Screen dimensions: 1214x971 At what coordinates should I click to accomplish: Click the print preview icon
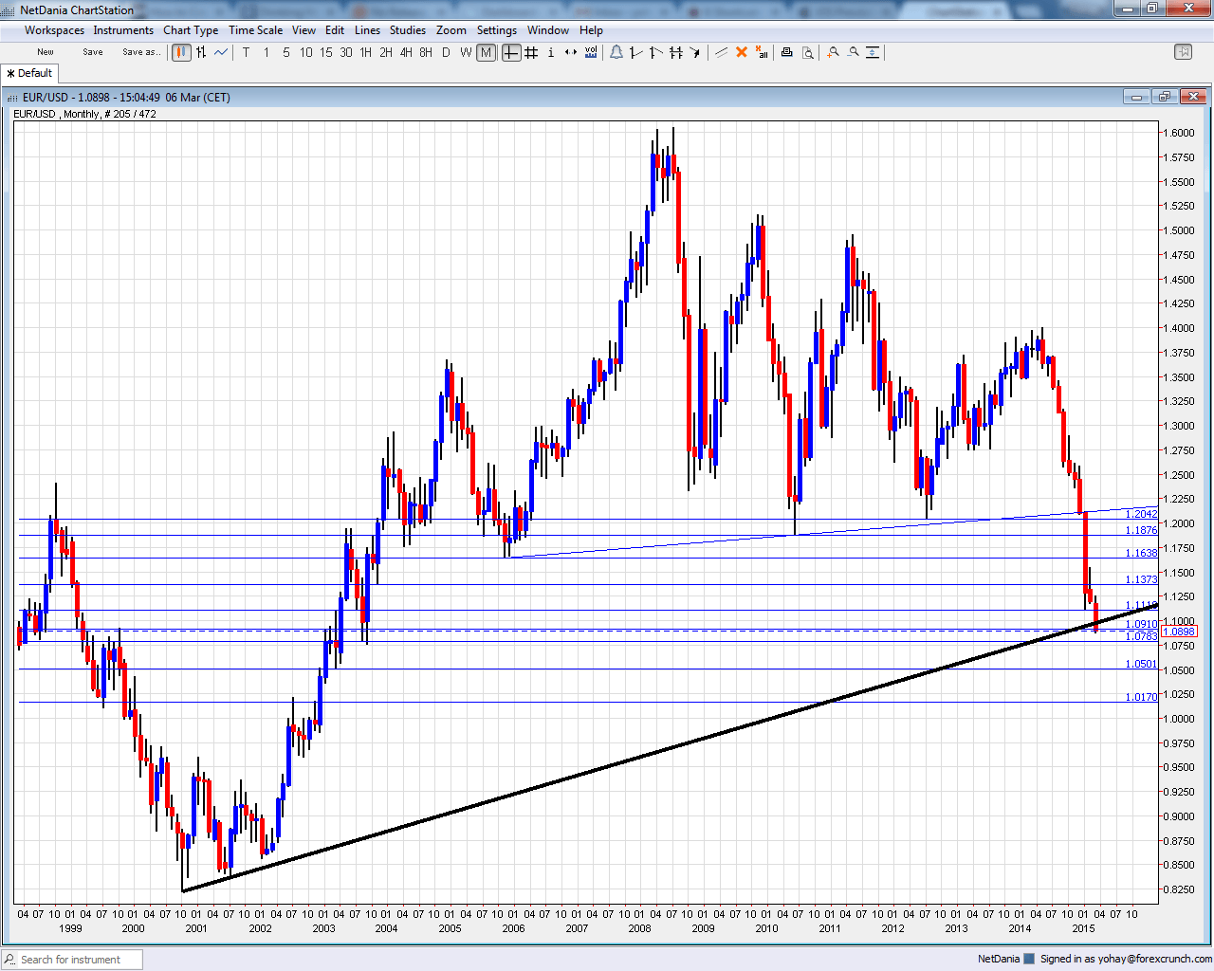click(807, 52)
